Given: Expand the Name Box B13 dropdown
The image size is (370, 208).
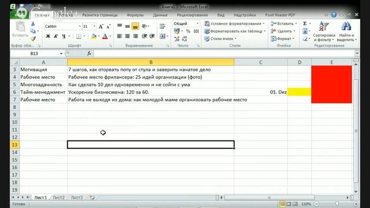Looking at the screenshot, I should 61,54.
